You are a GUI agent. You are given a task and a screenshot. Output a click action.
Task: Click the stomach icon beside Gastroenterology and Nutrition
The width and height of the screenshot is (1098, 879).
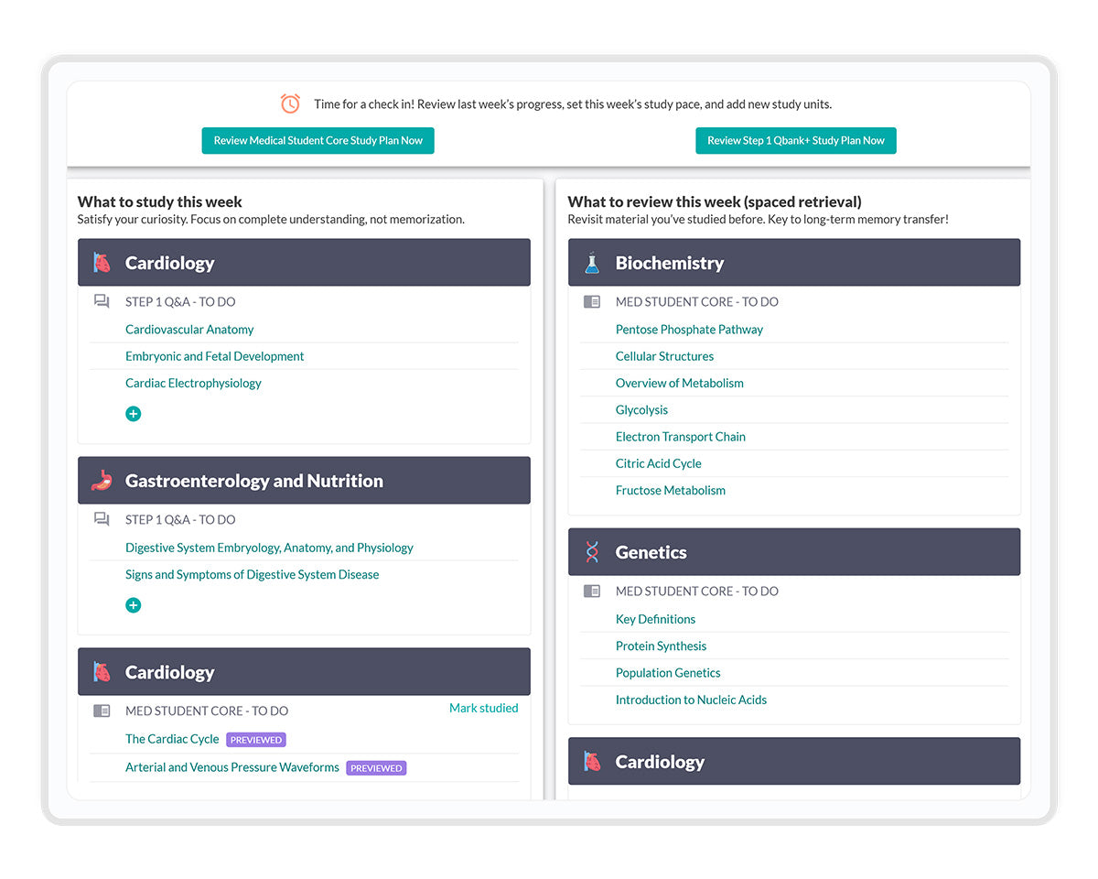102,481
